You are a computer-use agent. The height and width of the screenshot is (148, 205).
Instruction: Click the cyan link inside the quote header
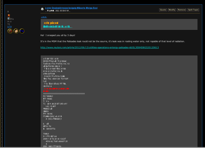[57, 26]
